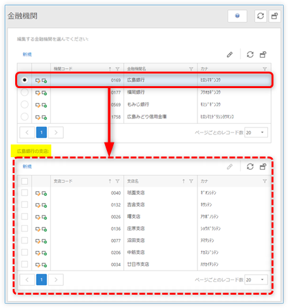Sort branches by the 支店コード sort arrow

[x=110, y=181]
